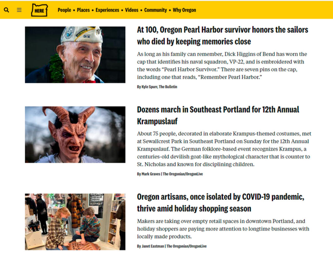Open the artisans playing checkers photo
Image resolution: width=333 pixels, height=261 pixels.
click(75, 222)
